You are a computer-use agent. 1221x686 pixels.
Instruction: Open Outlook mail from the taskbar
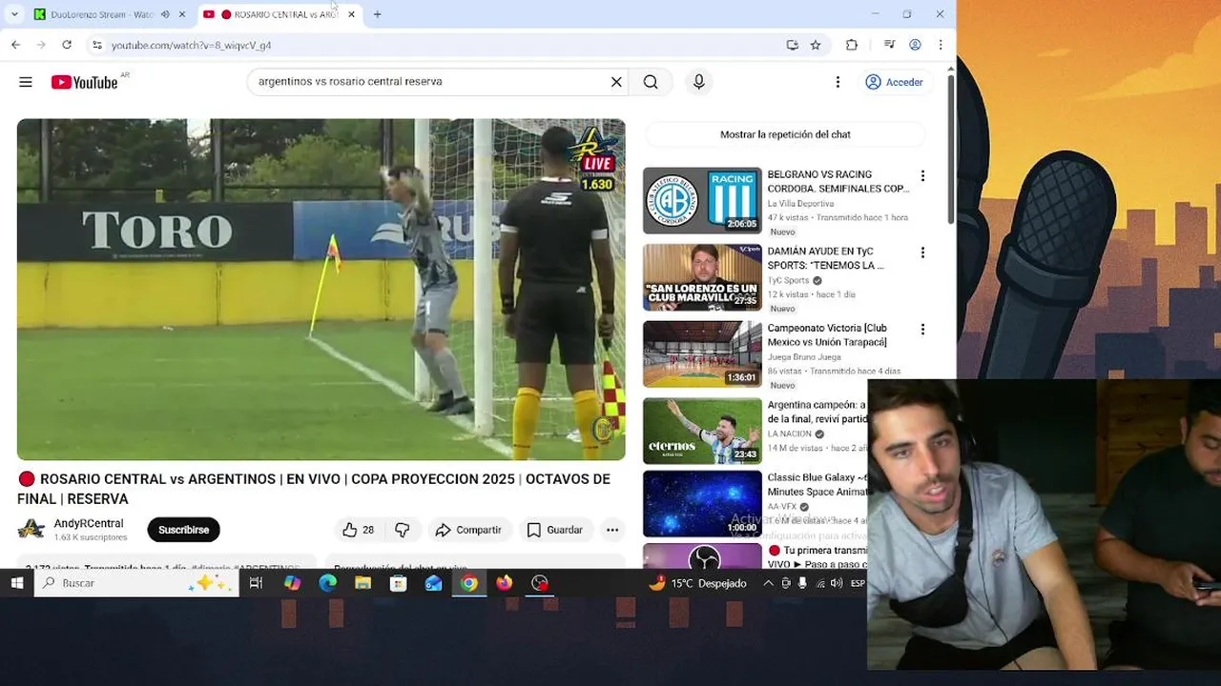pos(433,583)
